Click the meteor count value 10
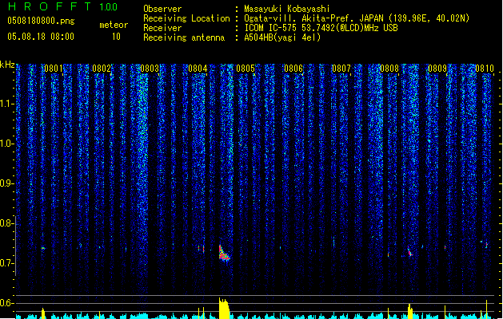This screenshot has height=319, width=503. point(116,37)
